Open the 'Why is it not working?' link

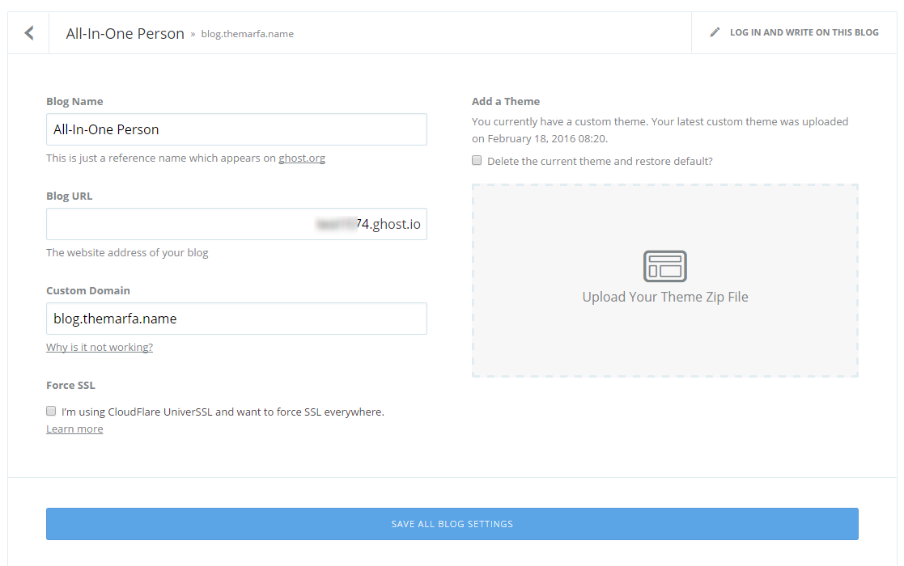[x=100, y=348]
